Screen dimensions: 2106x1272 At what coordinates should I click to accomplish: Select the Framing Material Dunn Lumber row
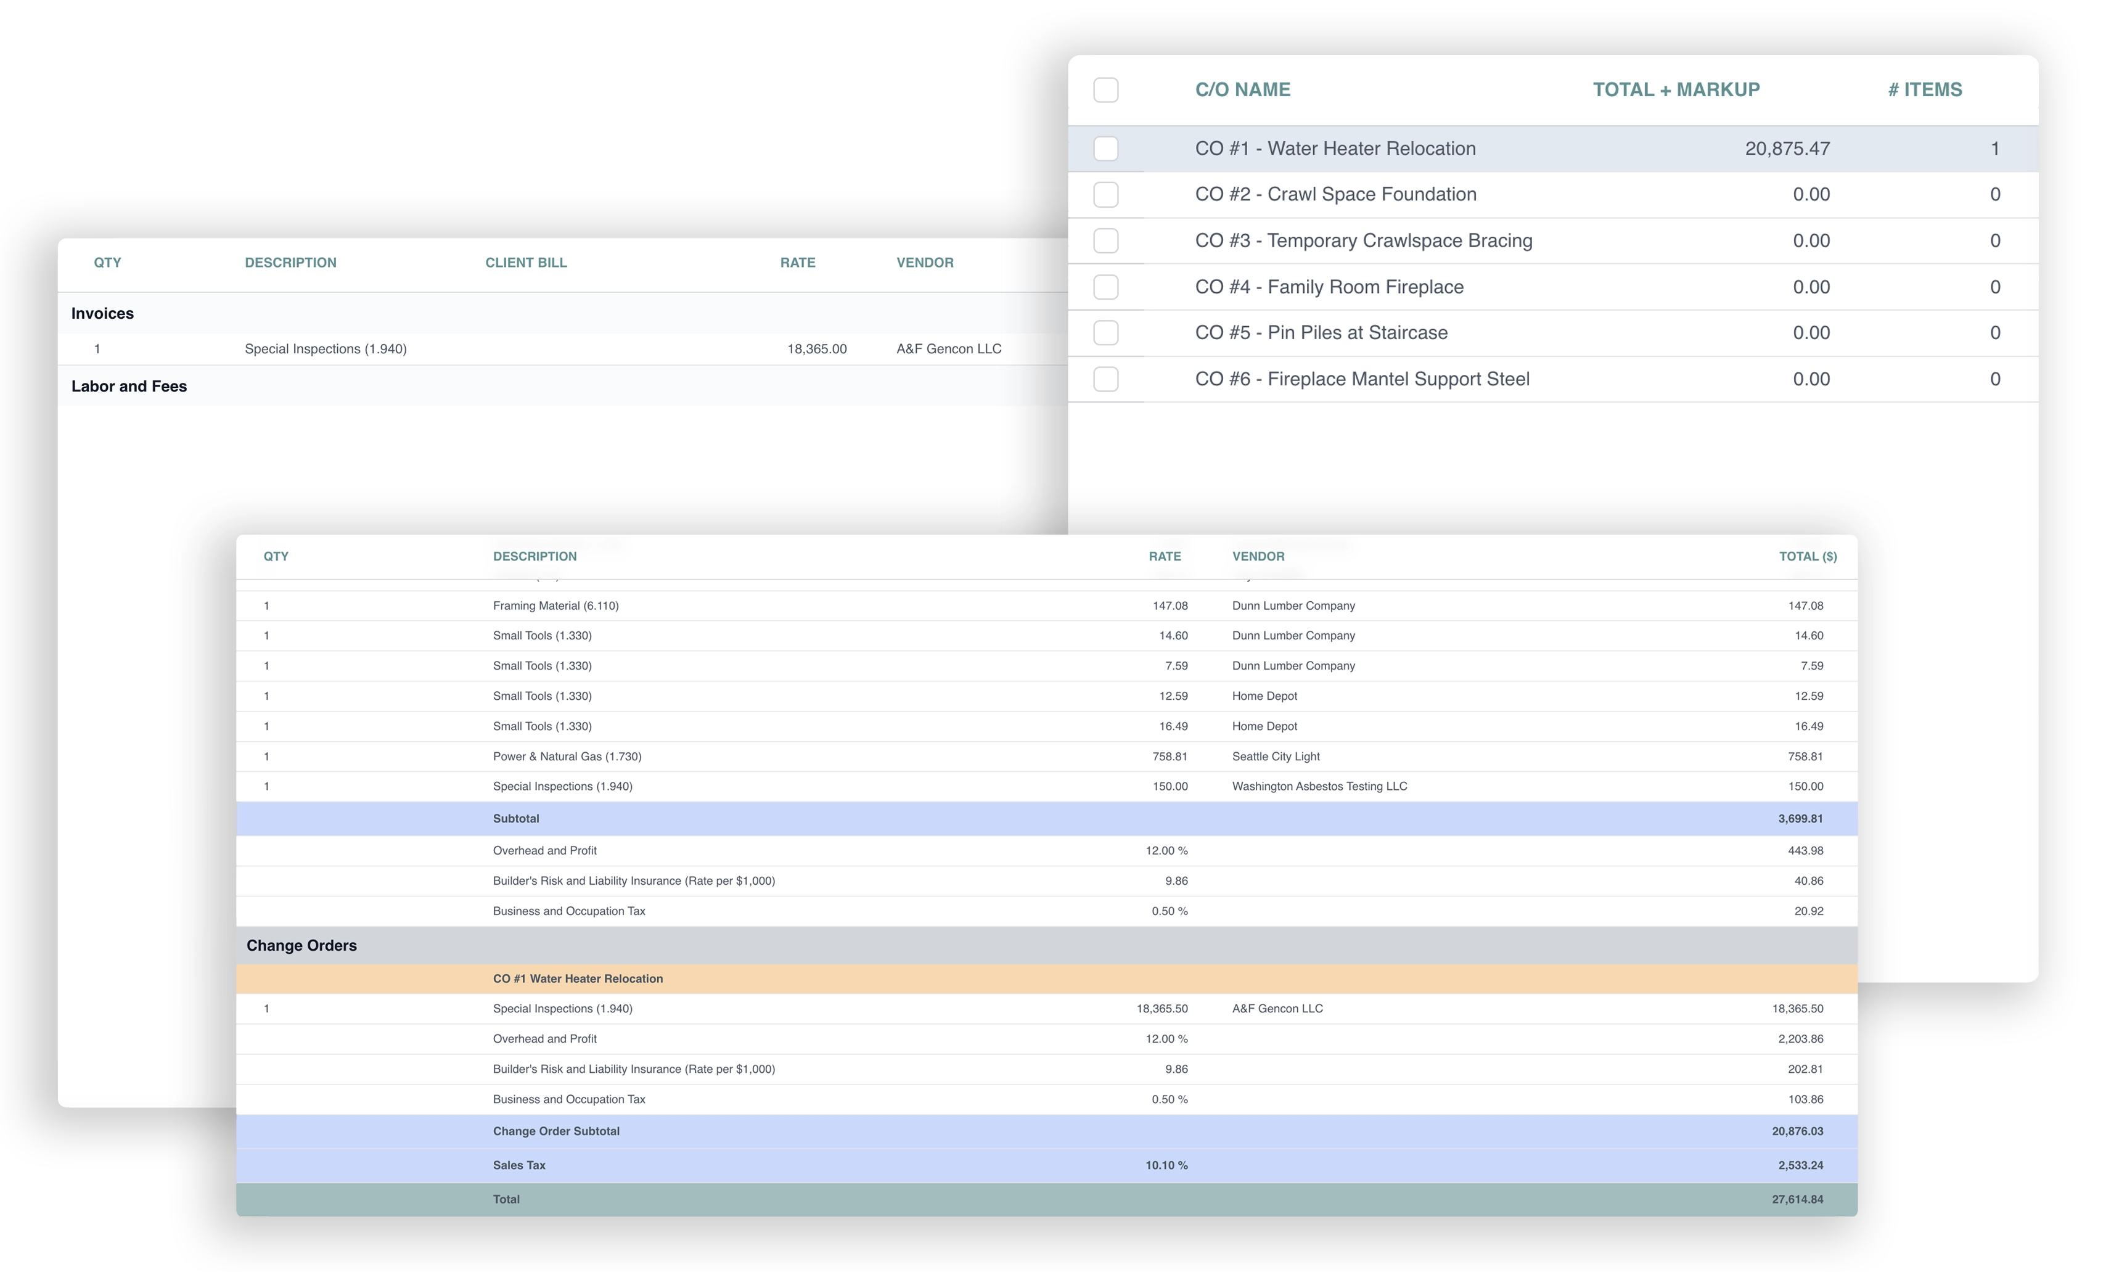tap(555, 606)
